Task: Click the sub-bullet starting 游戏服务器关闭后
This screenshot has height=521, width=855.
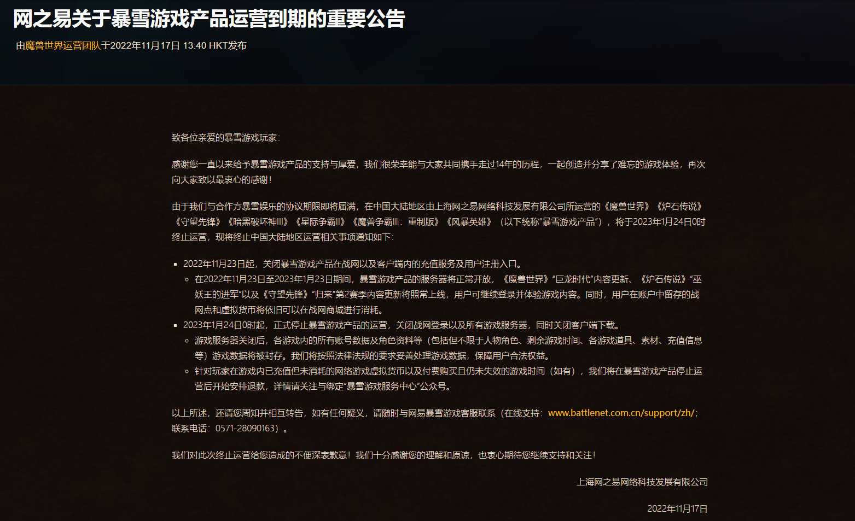Action: pyautogui.click(x=447, y=348)
